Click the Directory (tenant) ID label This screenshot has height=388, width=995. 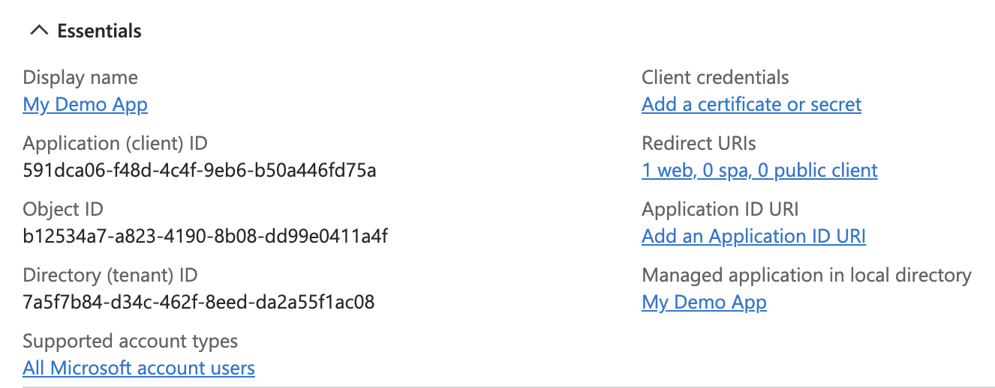click(110, 276)
